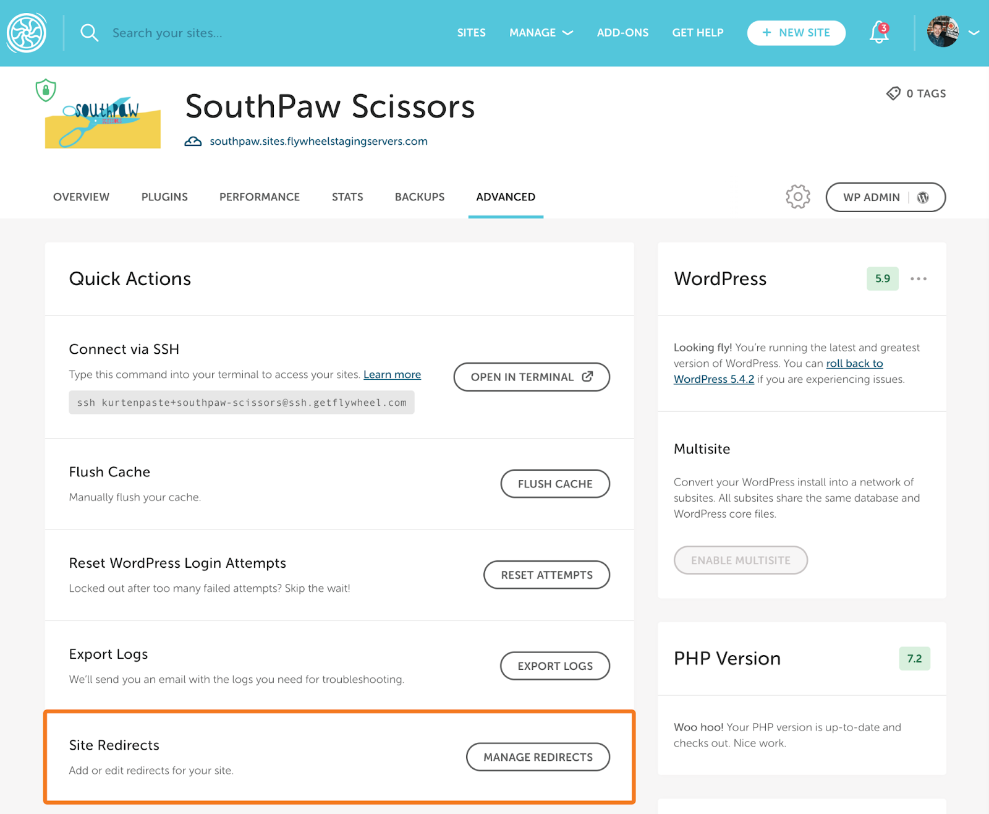The width and height of the screenshot is (989, 814).
Task: Click the Connect via SSH heading
Action: [124, 349]
